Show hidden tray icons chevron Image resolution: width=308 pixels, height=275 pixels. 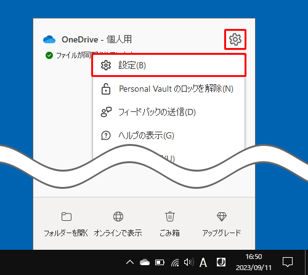tap(130, 262)
